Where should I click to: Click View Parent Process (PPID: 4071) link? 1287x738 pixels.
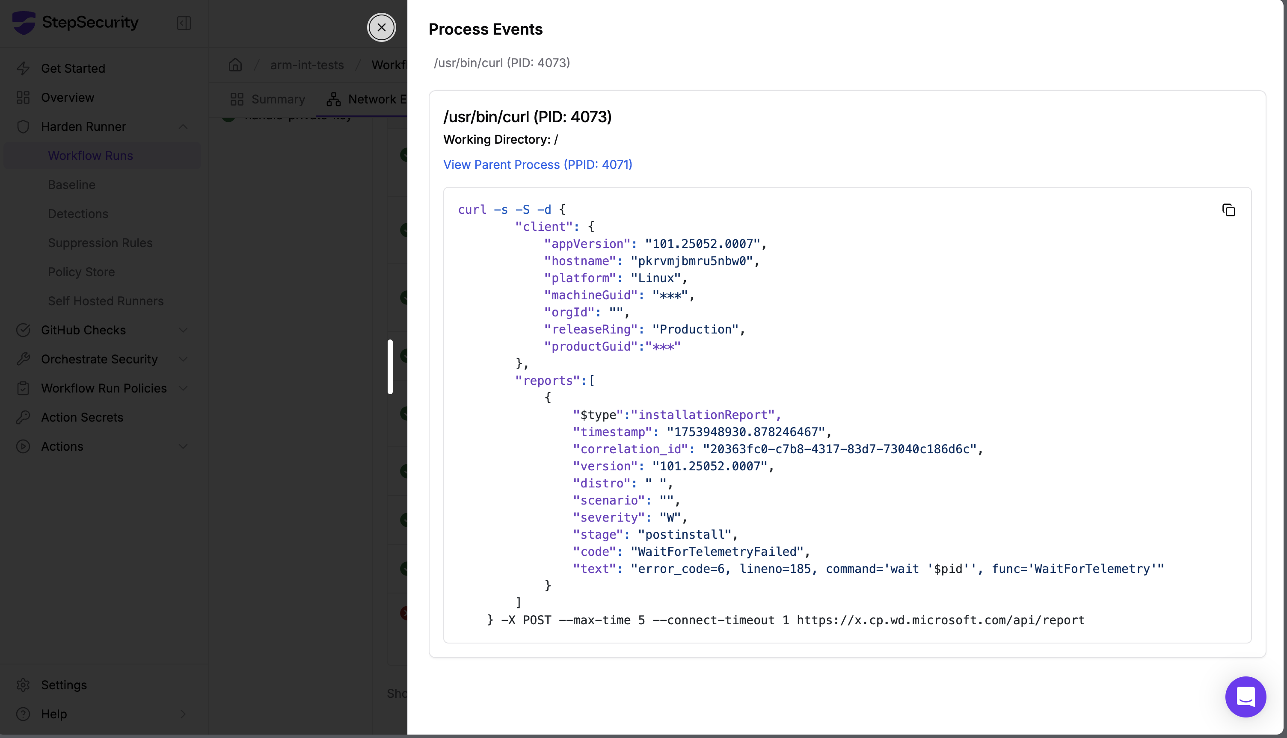click(x=537, y=165)
